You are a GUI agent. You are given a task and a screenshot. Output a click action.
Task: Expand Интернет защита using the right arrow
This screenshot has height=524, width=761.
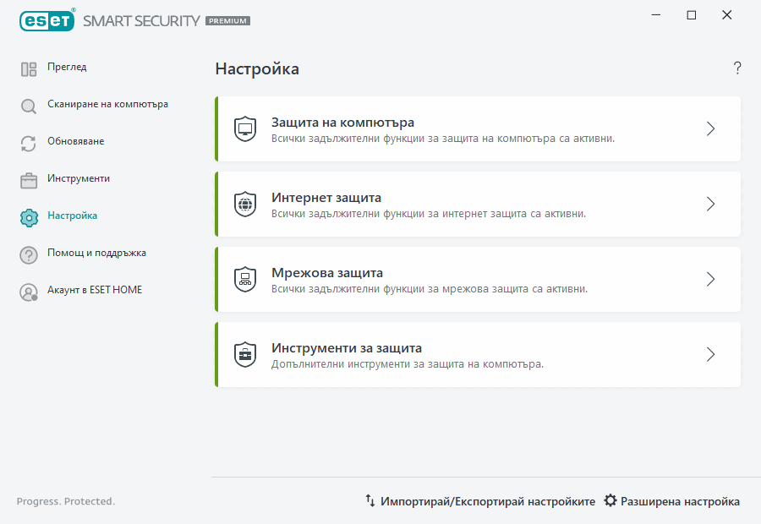point(710,204)
